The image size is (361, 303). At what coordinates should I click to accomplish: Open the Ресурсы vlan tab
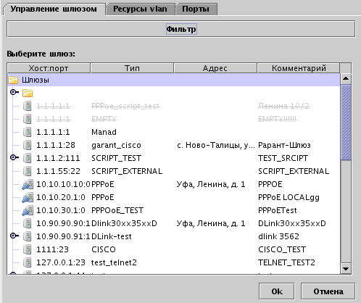click(x=140, y=9)
